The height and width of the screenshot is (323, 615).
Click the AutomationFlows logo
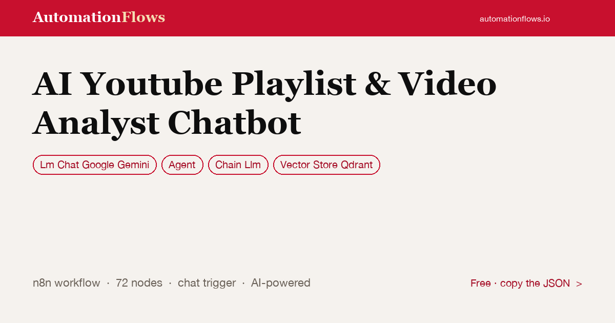point(99,17)
